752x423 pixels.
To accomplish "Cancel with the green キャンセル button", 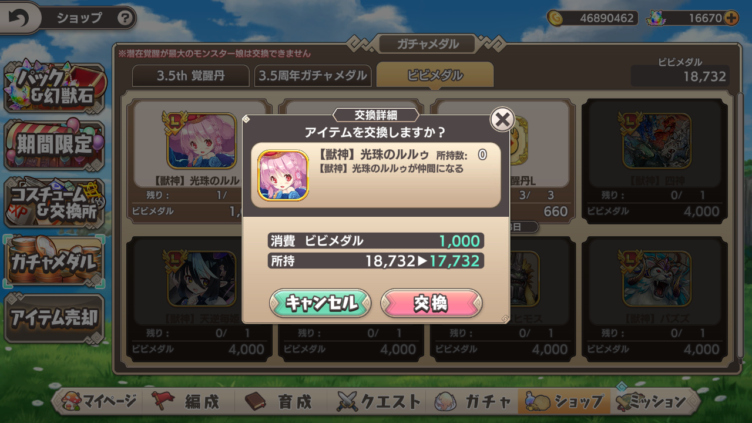I will click(320, 303).
